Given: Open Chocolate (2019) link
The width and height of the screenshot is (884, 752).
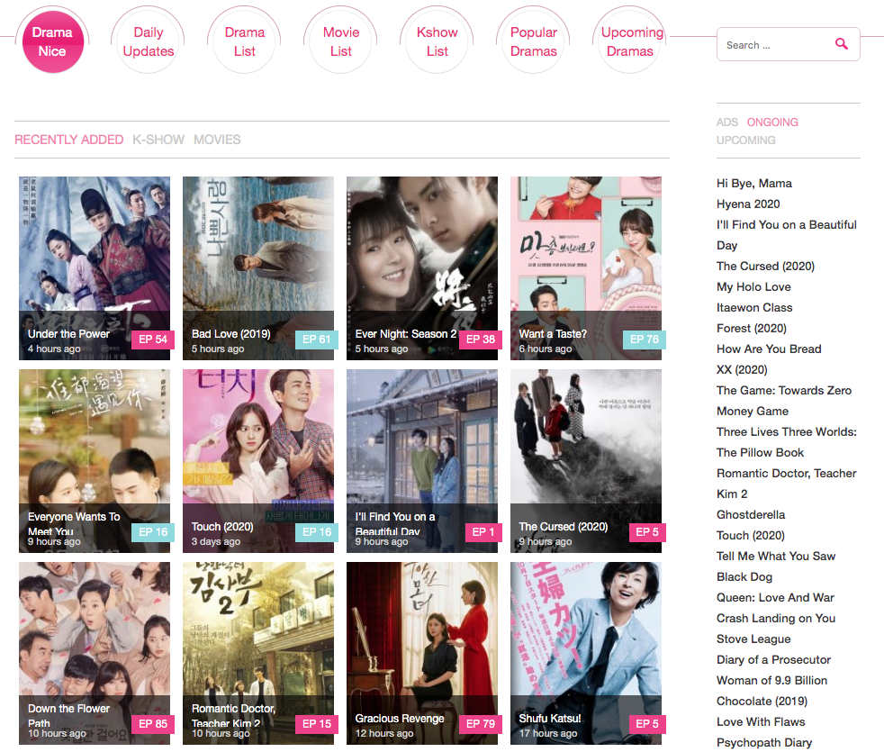Looking at the screenshot, I should (x=762, y=702).
